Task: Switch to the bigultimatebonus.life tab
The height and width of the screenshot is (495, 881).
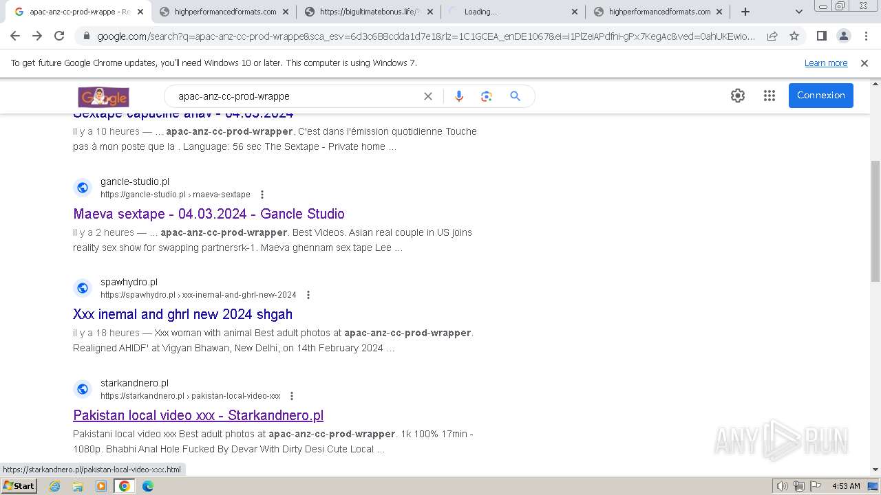Action: pos(370,12)
